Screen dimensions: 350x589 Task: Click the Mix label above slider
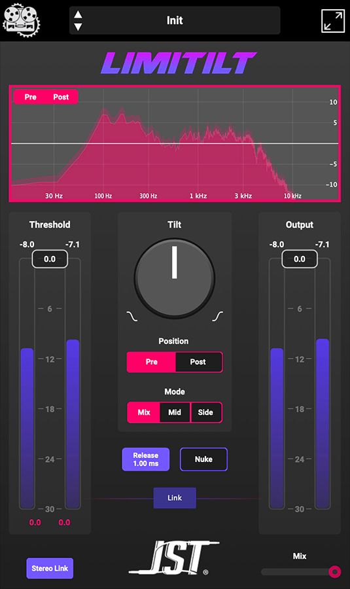(x=300, y=556)
